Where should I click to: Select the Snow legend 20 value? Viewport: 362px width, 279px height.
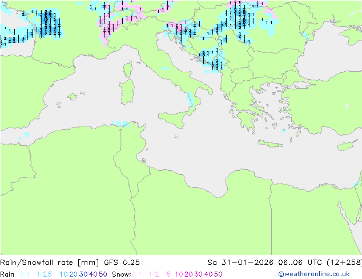pos(188,274)
